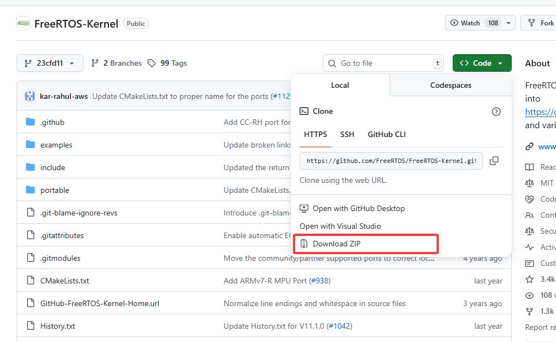Click the kar-rahul-aws author avatar
556x342 pixels.
tap(30, 96)
